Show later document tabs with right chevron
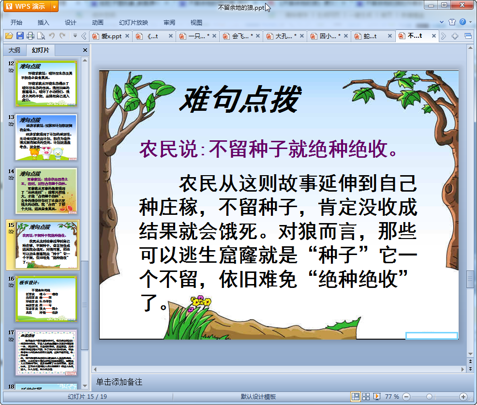 [x=444, y=36]
